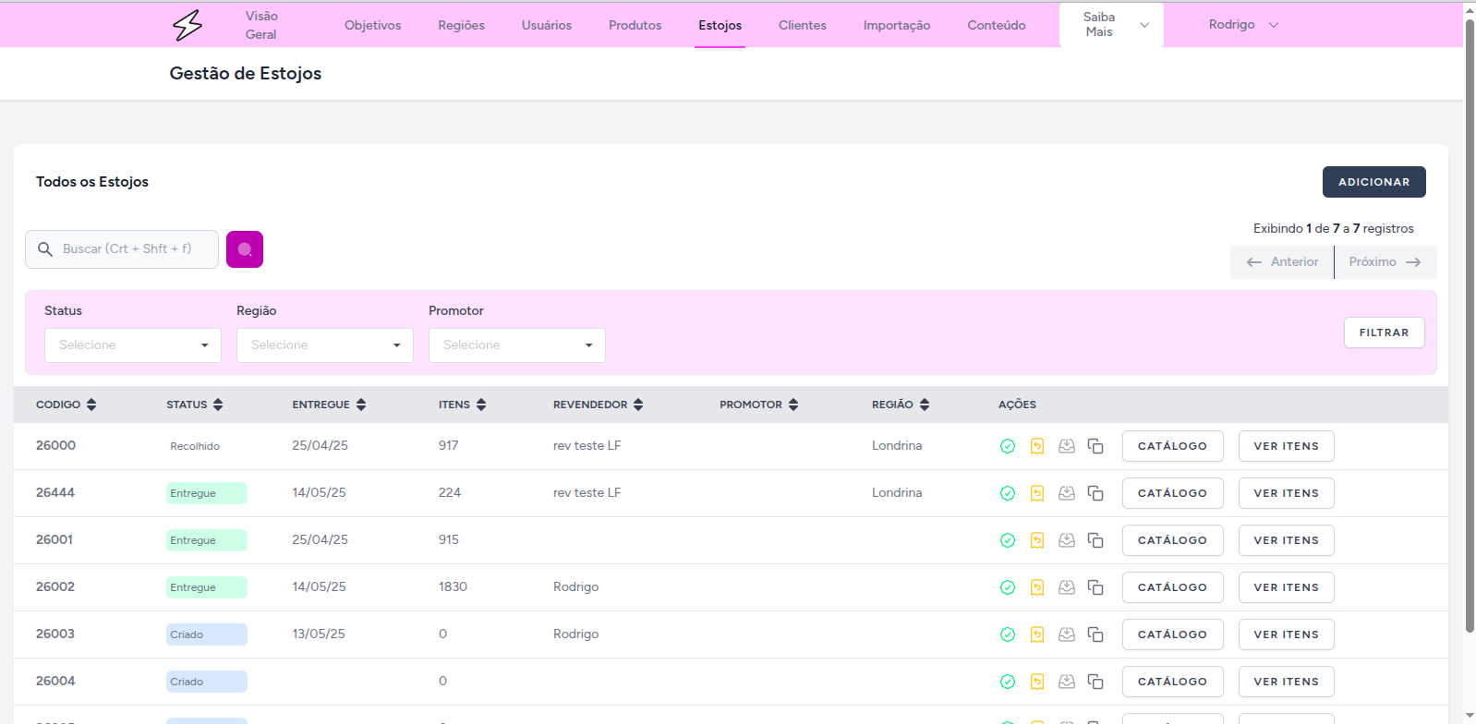
Task: Click the ADICIONAR button
Action: coord(1374,182)
